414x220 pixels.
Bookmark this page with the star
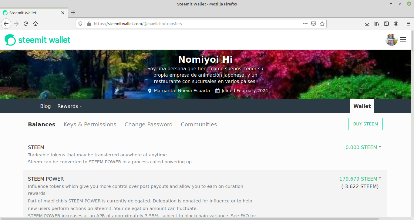coord(322,24)
